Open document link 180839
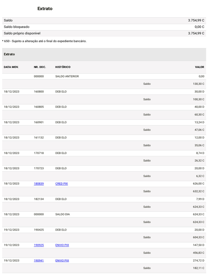The height and width of the screenshot is (278, 208). pos(39,184)
